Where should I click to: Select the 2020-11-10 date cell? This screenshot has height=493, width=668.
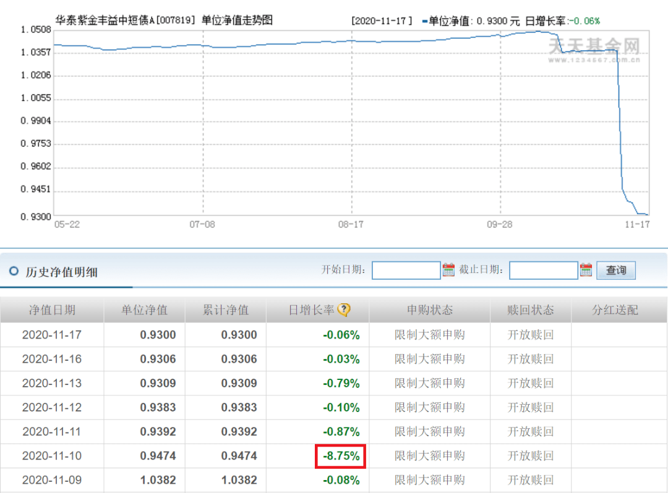(x=51, y=456)
